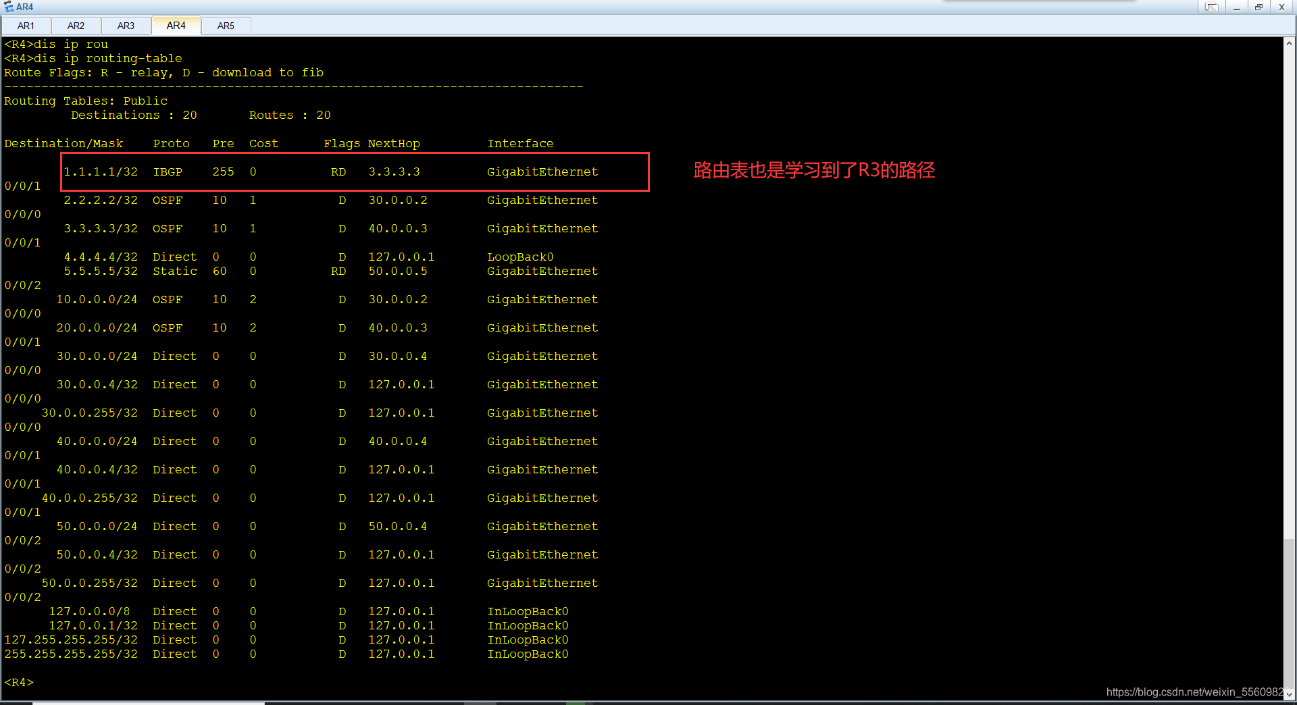Click next hop 3.3.3.3
This screenshot has width=1297, height=705.
click(x=395, y=172)
